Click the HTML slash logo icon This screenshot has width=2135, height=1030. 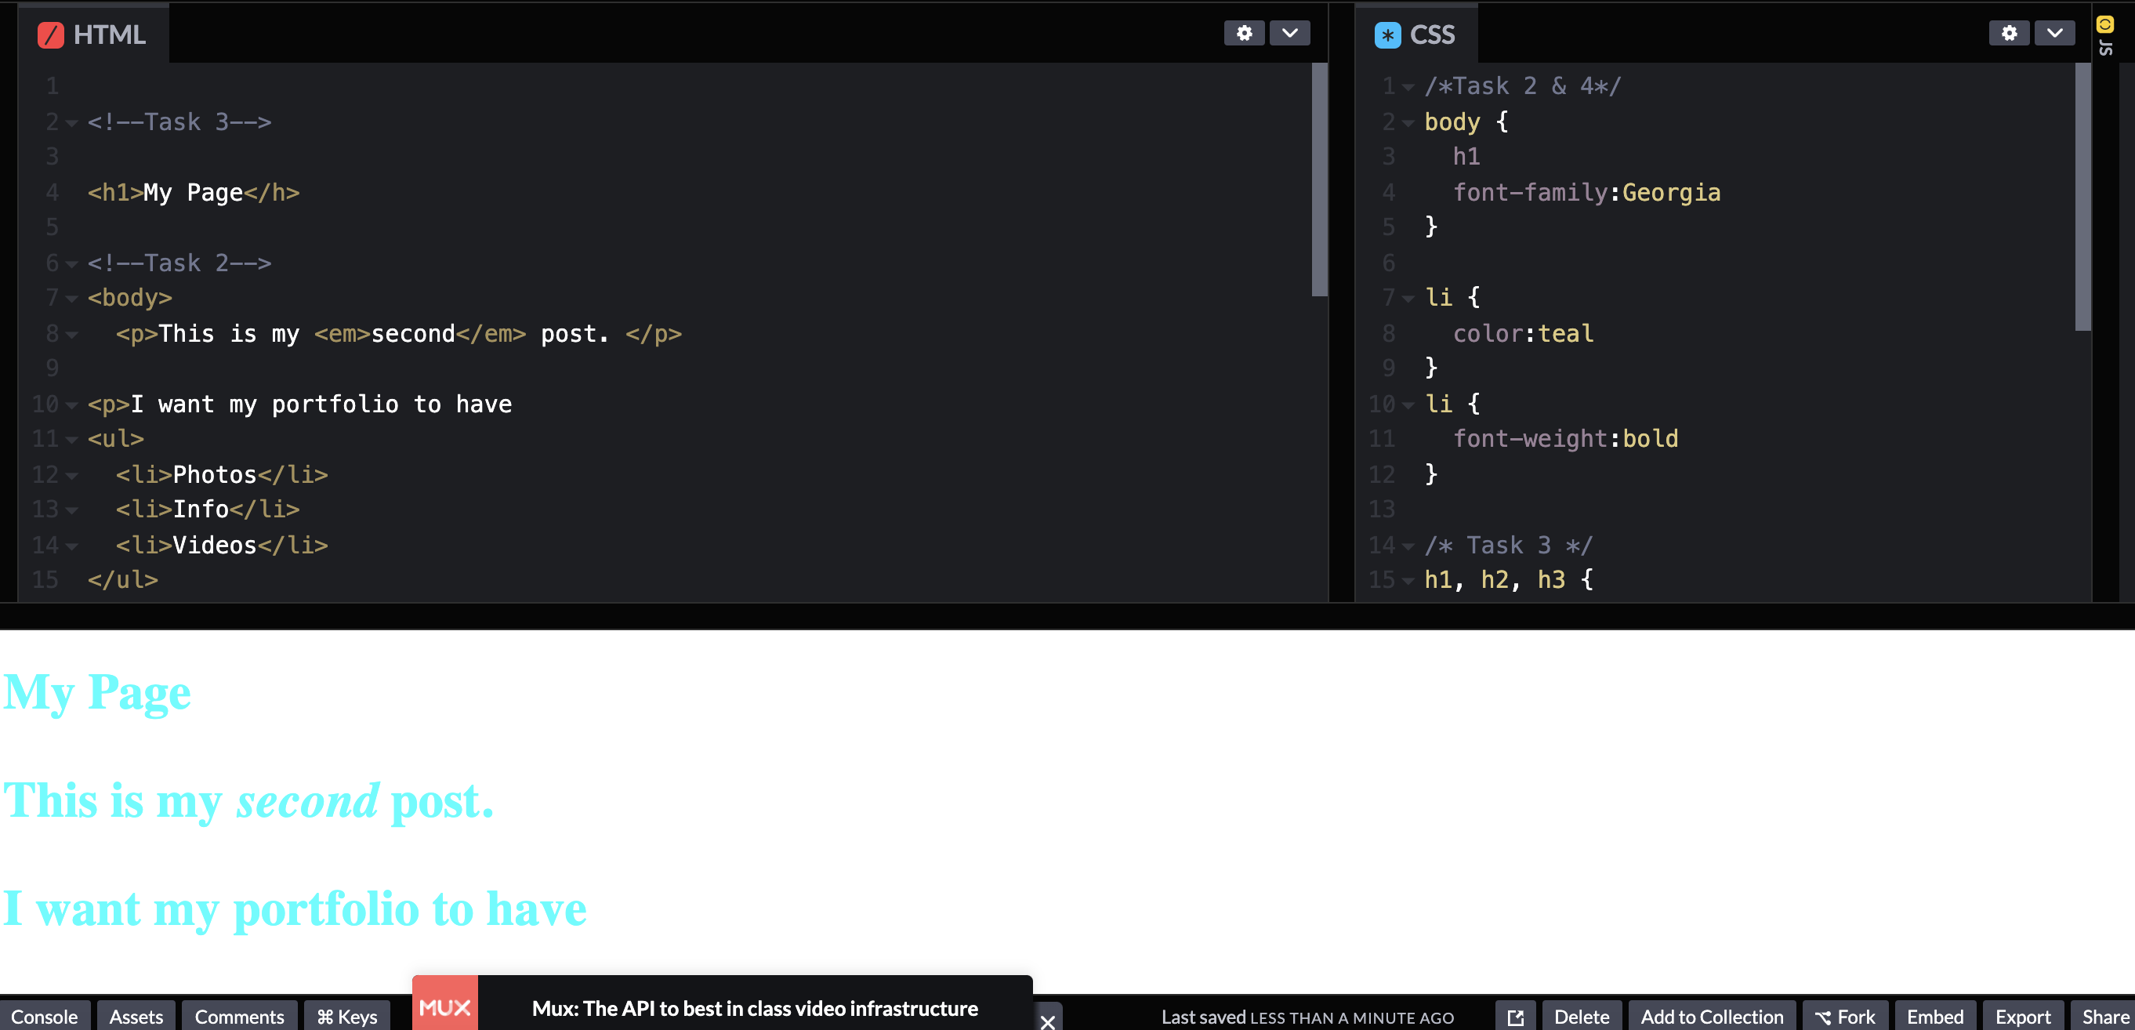(x=51, y=34)
